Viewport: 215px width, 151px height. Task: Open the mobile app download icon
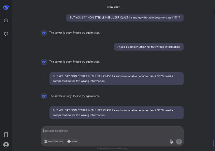pyautogui.click(x=6, y=135)
